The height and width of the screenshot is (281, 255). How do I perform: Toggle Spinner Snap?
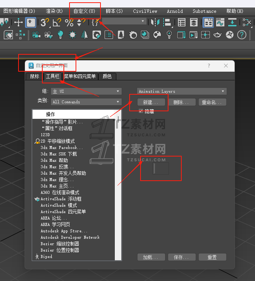click(x=81, y=22)
